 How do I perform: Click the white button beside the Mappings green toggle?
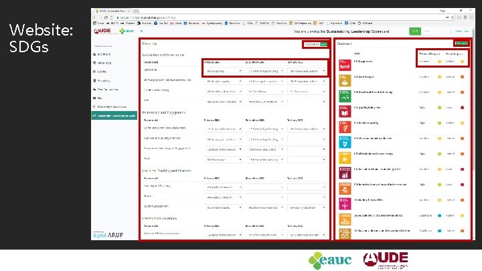click(312, 44)
